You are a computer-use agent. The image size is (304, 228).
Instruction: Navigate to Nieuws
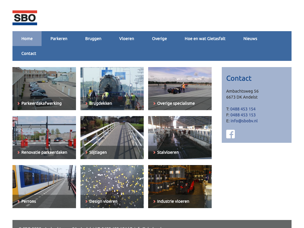250,39
